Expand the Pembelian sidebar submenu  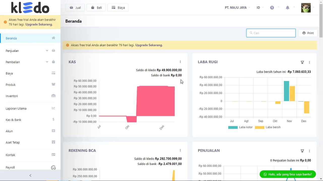coord(30,62)
